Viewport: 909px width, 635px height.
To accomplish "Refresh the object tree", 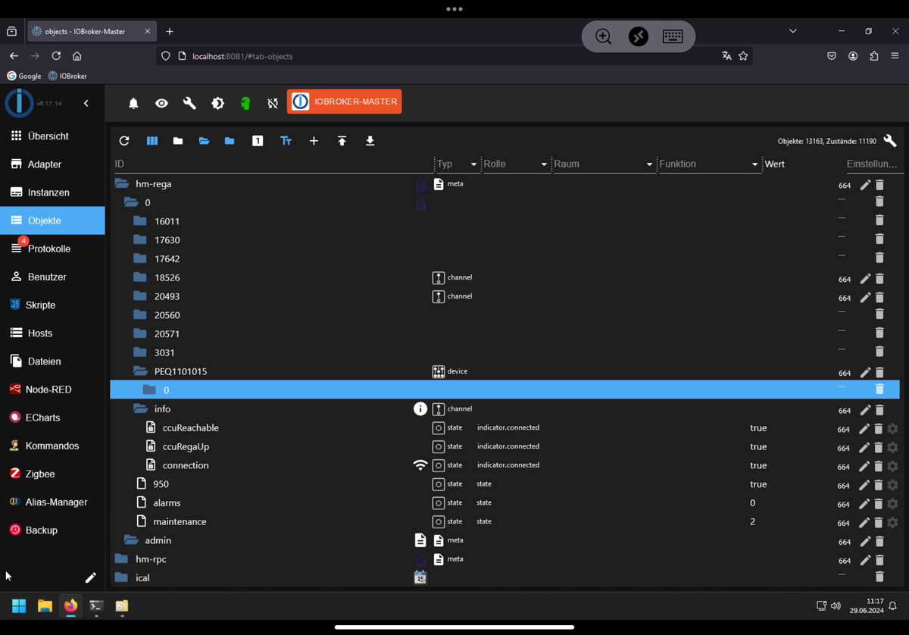I will coord(124,141).
